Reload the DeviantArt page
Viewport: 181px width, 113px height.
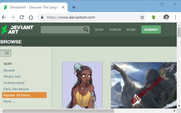22,17
